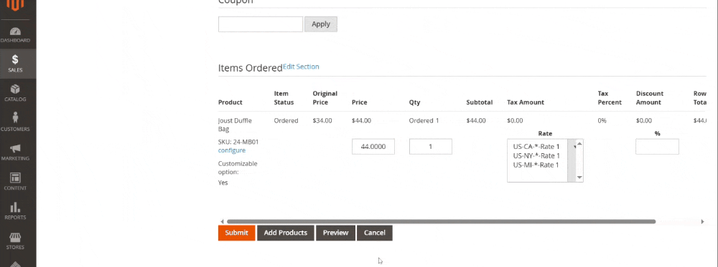
Task: Open the Catalog box icon
Action: 15,93
